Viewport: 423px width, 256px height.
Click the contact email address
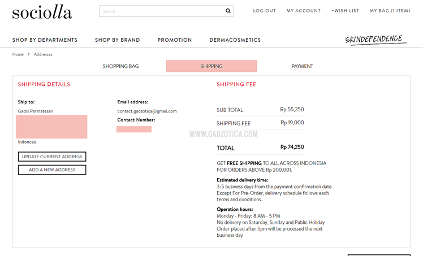click(147, 111)
